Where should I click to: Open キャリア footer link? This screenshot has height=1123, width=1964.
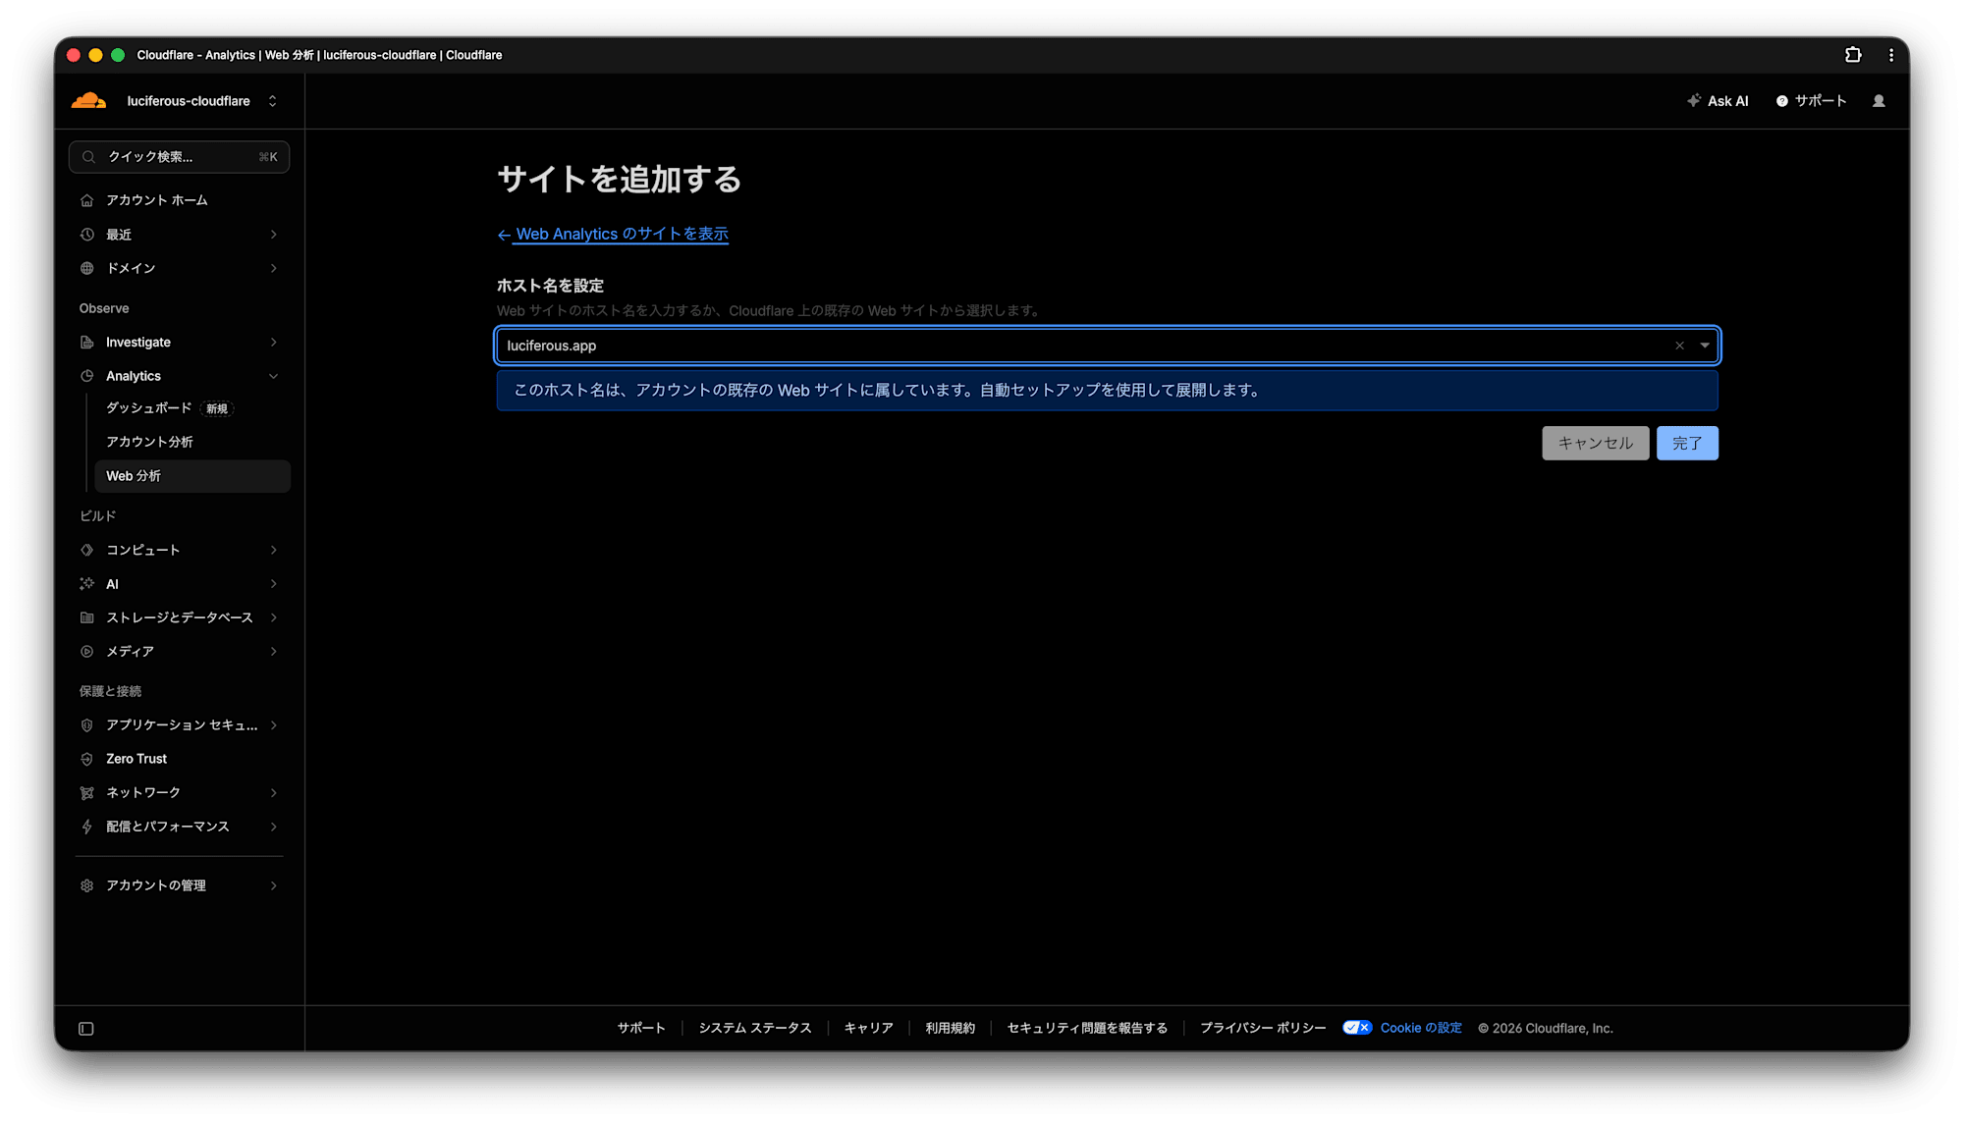tap(869, 1028)
